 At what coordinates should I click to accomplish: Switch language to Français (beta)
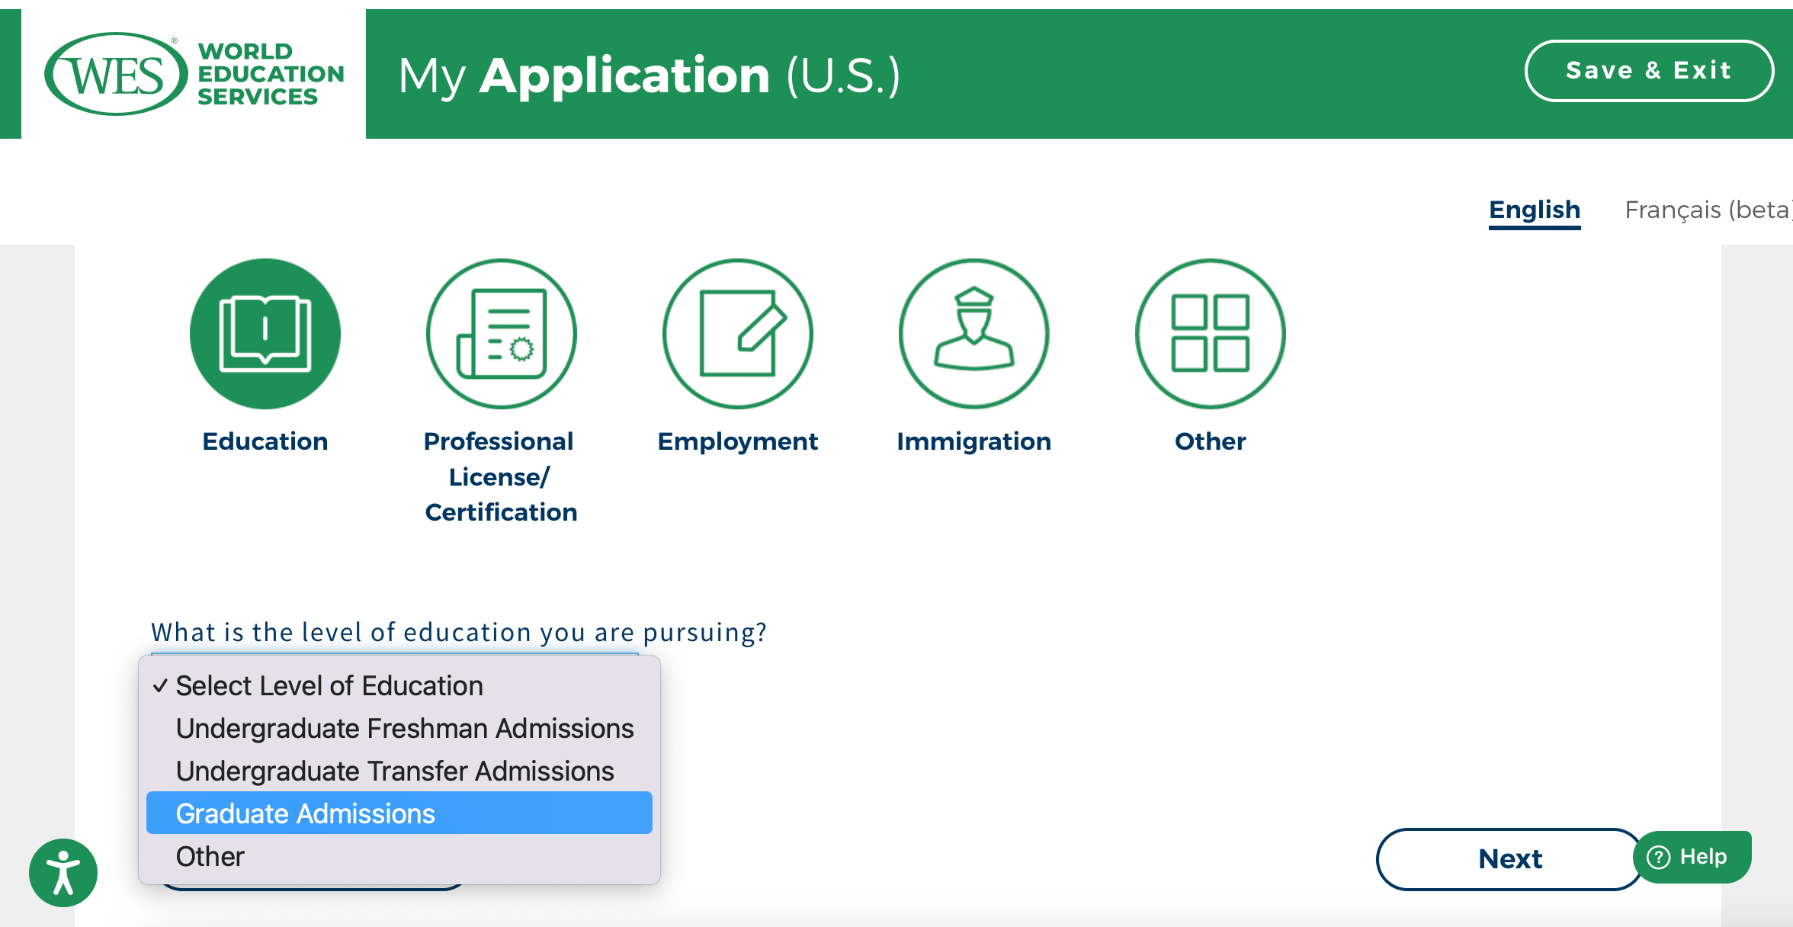click(x=1706, y=210)
